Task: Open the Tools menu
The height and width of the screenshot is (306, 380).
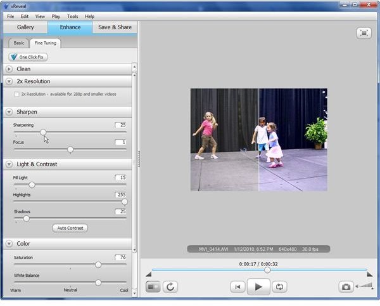Action: pyautogui.click(x=72, y=17)
